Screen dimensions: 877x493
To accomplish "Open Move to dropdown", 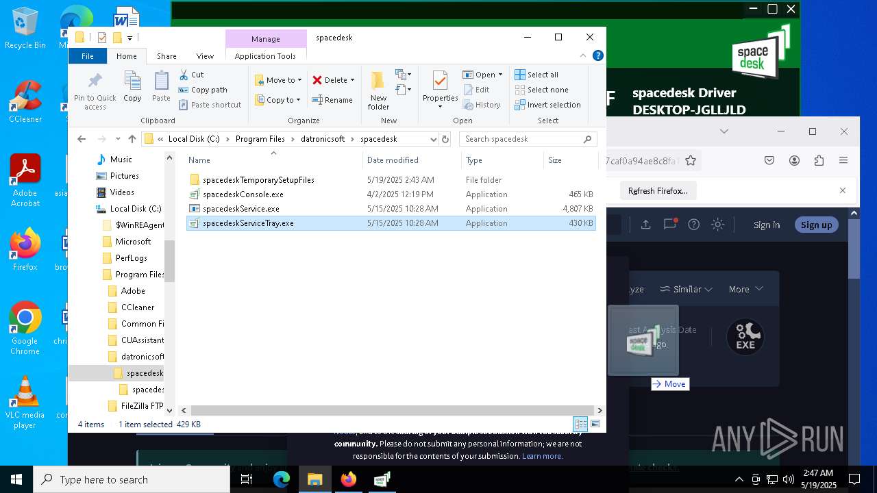I will 278,80.
